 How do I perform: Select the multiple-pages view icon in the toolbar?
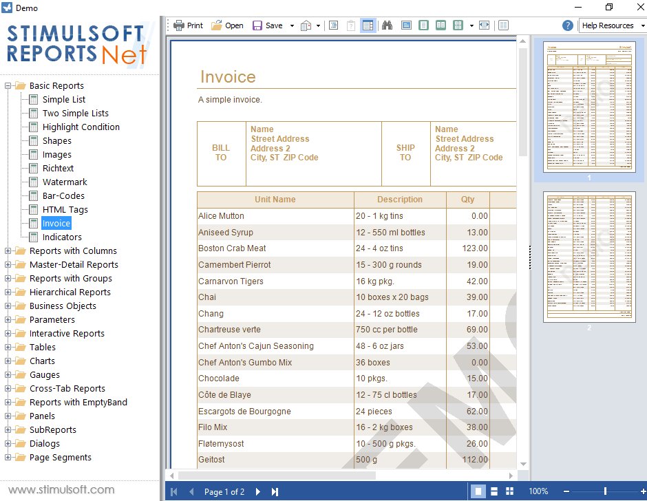coord(458,25)
